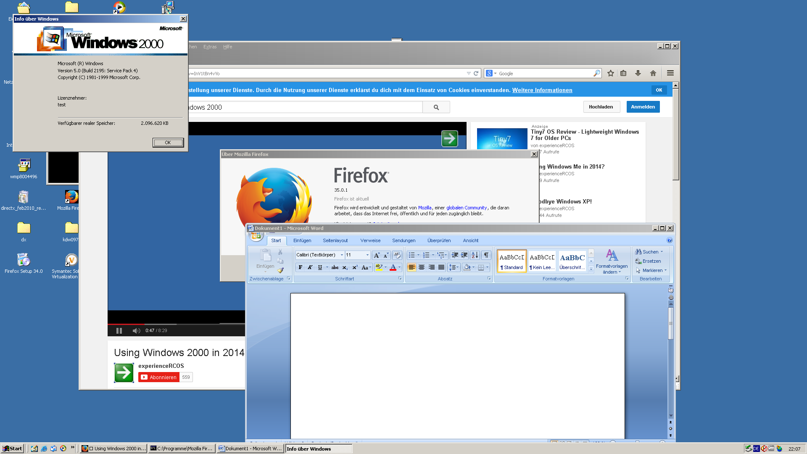Select the Standard style swatch
The width and height of the screenshot is (807, 454).
click(512, 261)
